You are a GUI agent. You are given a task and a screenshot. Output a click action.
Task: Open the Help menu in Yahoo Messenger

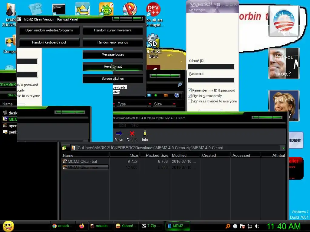(213, 10)
